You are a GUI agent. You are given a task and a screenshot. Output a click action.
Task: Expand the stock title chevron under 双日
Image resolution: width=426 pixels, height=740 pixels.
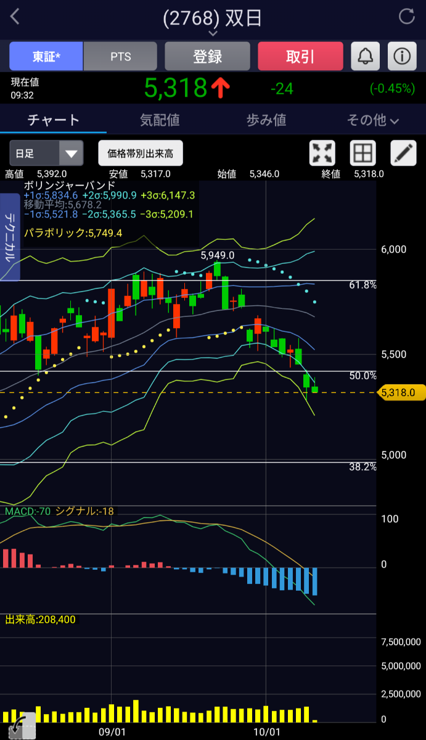213,33
